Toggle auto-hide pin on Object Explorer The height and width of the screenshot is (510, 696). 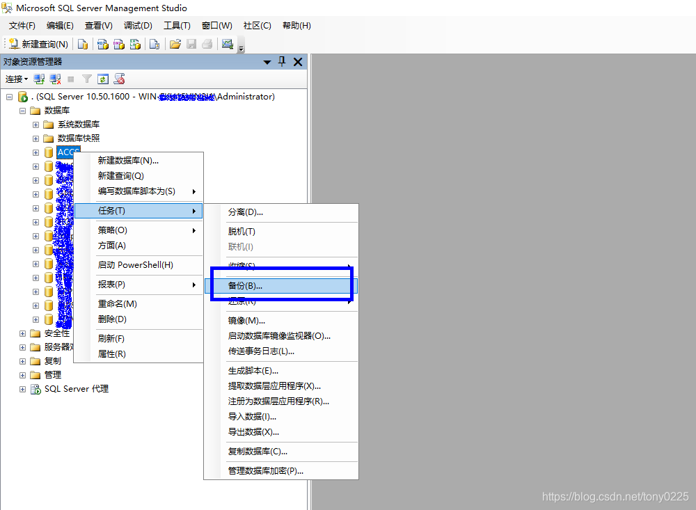coord(282,62)
